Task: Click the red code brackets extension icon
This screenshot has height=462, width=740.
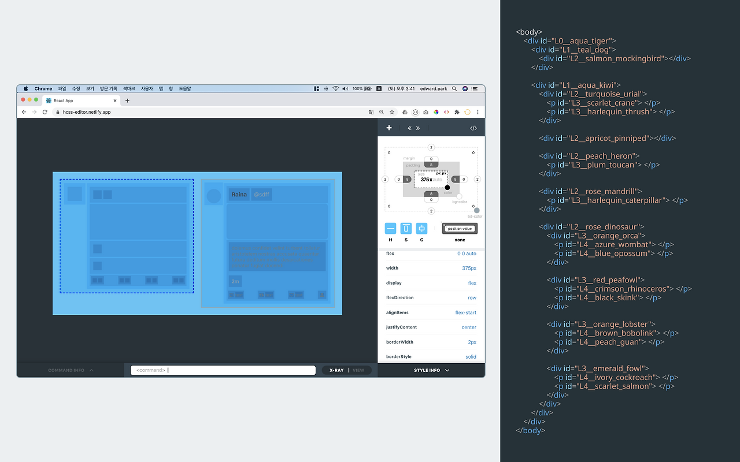Action: (446, 112)
